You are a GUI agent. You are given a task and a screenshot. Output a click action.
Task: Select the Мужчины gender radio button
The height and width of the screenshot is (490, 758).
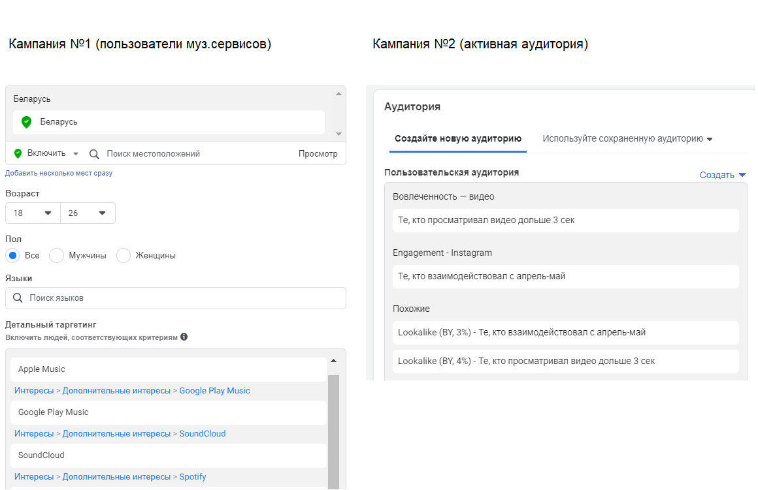pyautogui.click(x=57, y=255)
